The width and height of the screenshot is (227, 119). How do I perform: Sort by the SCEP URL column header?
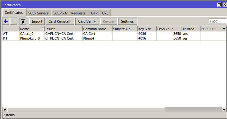point(211,29)
